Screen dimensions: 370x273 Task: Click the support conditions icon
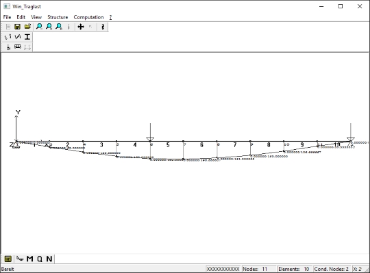coord(8,47)
